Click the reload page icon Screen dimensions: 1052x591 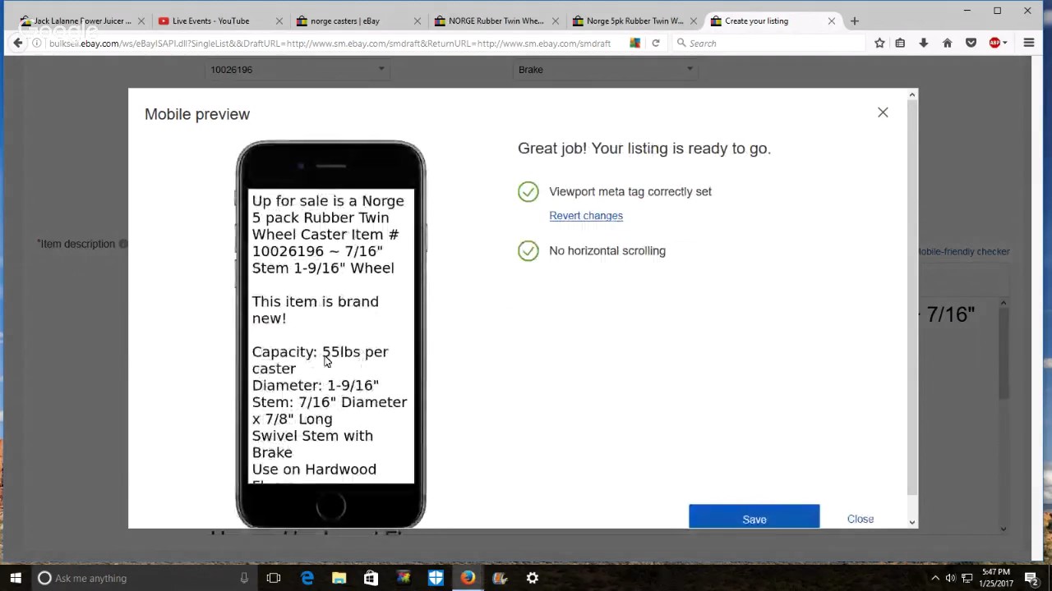(x=656, y=43)
